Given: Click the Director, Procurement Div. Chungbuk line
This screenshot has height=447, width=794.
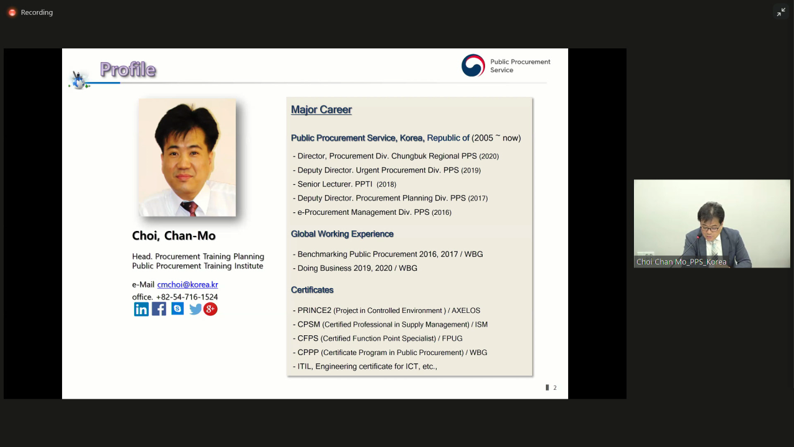Looking at the screenshot, I should click(396, 156).
